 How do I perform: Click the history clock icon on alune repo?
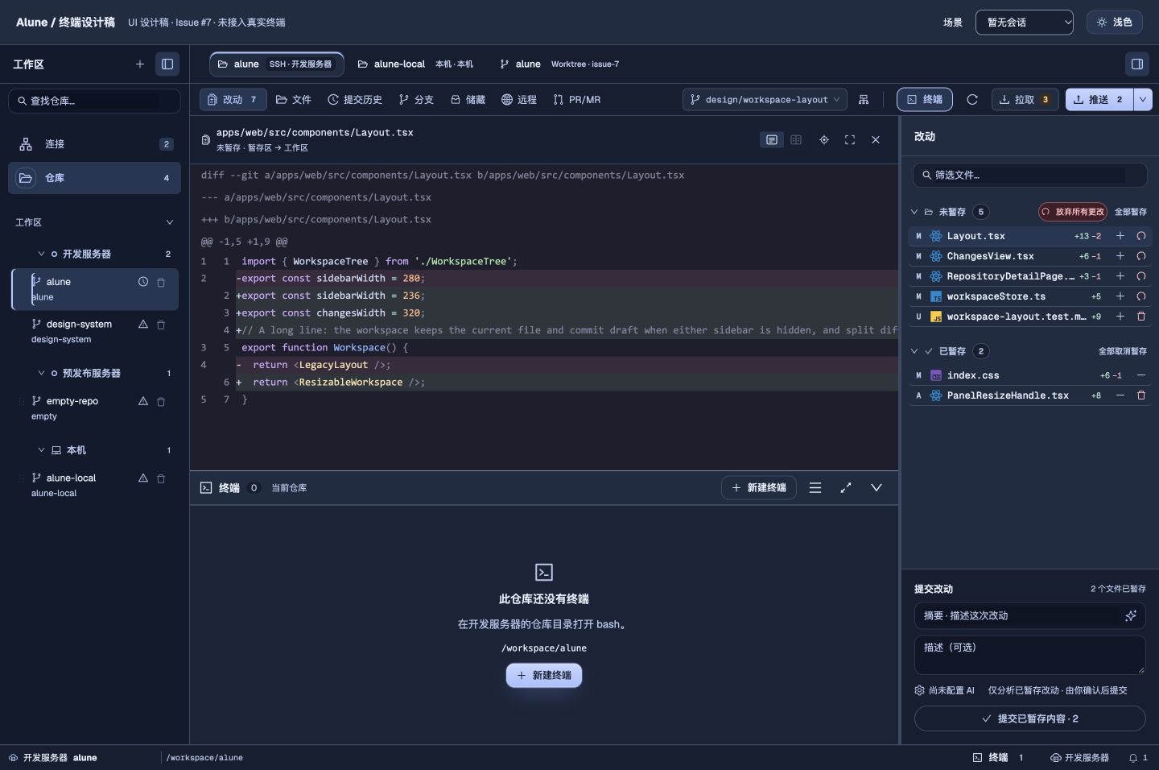(143, 282)
